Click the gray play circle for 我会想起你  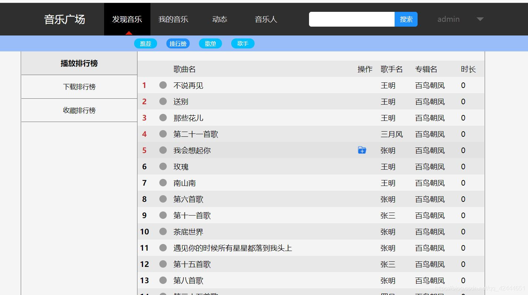(x=163, y=150)
